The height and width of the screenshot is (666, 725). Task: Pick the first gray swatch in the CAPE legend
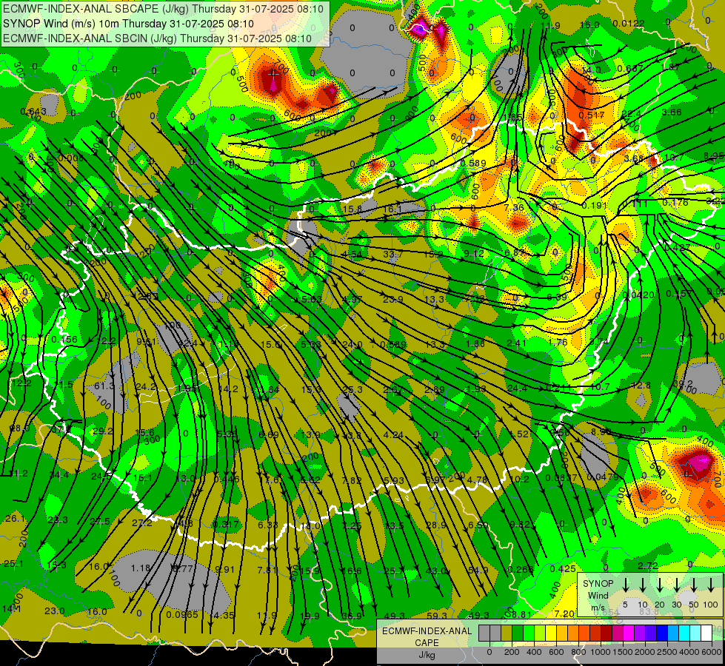coord(484,633)
